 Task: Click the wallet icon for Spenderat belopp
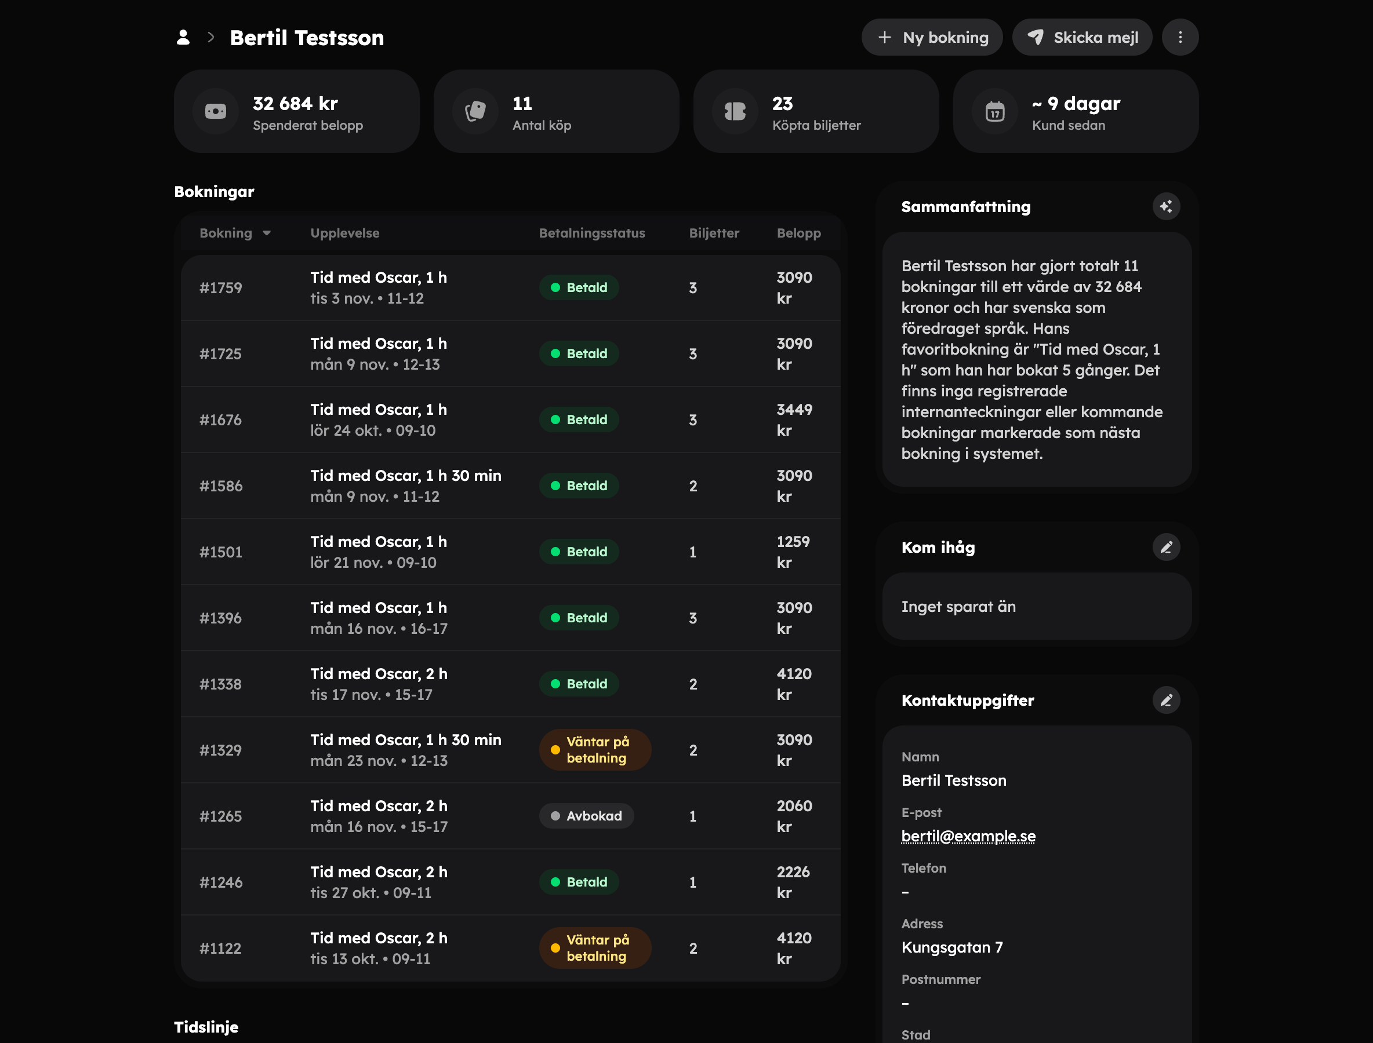click(216, 112)
